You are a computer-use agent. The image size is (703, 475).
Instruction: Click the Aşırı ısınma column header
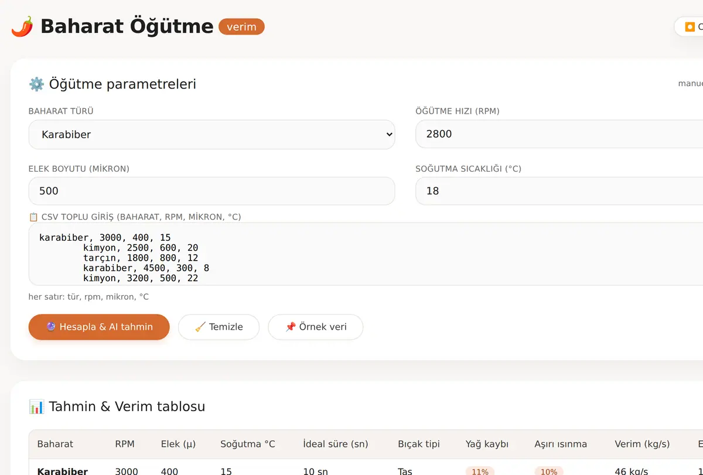[x=561, y=444]
